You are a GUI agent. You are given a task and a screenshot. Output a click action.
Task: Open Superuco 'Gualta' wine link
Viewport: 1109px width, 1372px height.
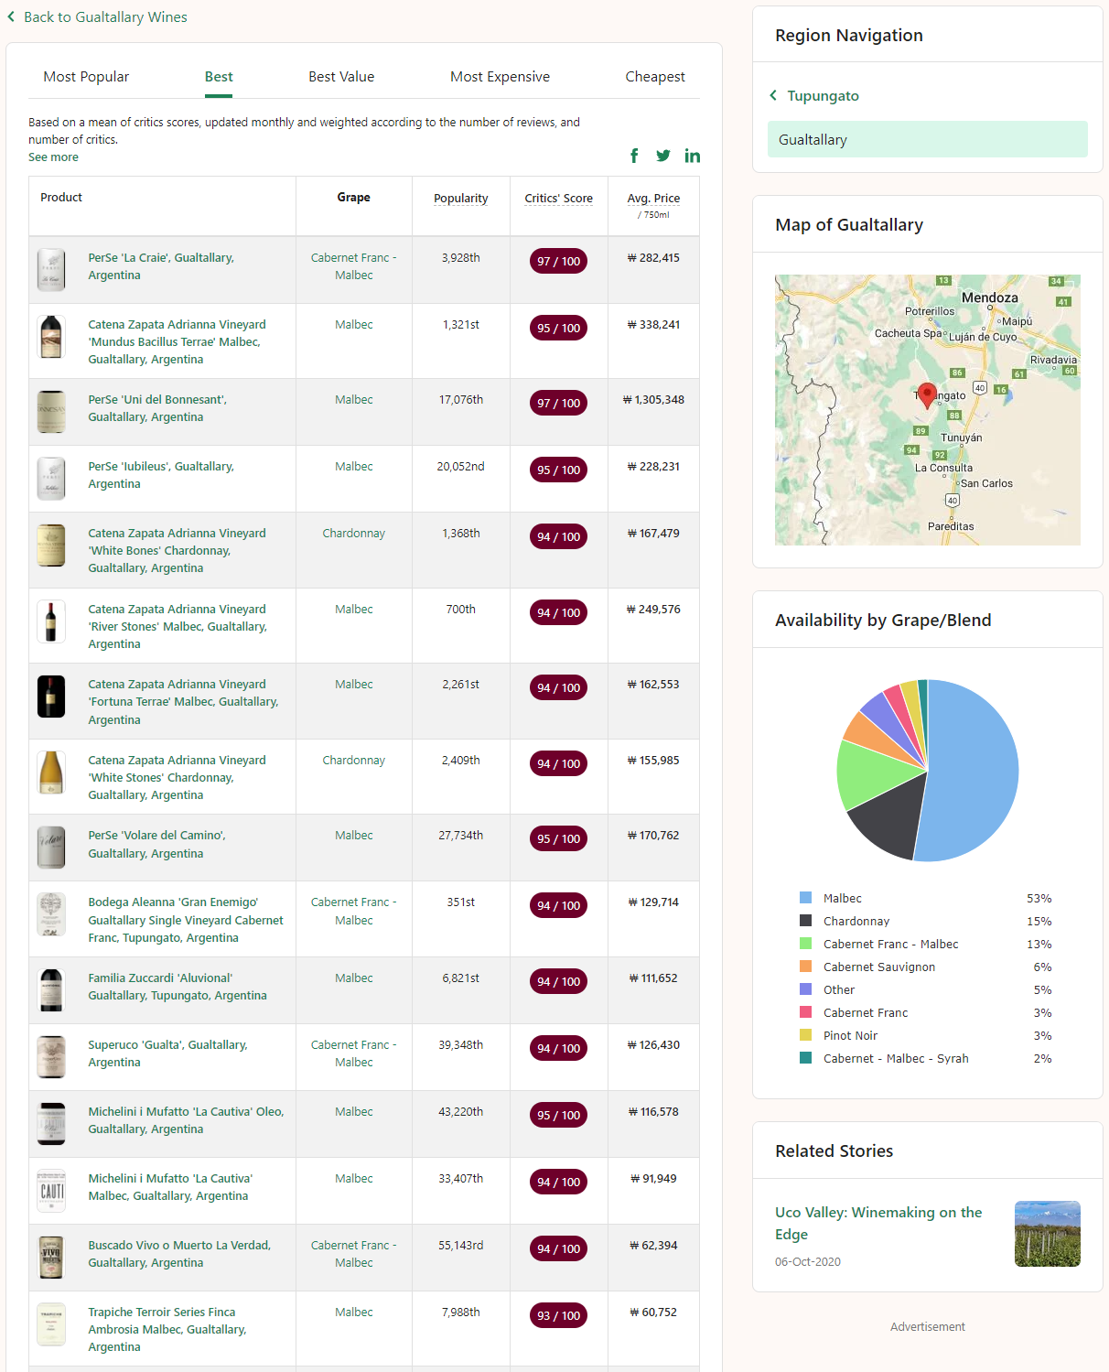click(x=167, y=1053)
